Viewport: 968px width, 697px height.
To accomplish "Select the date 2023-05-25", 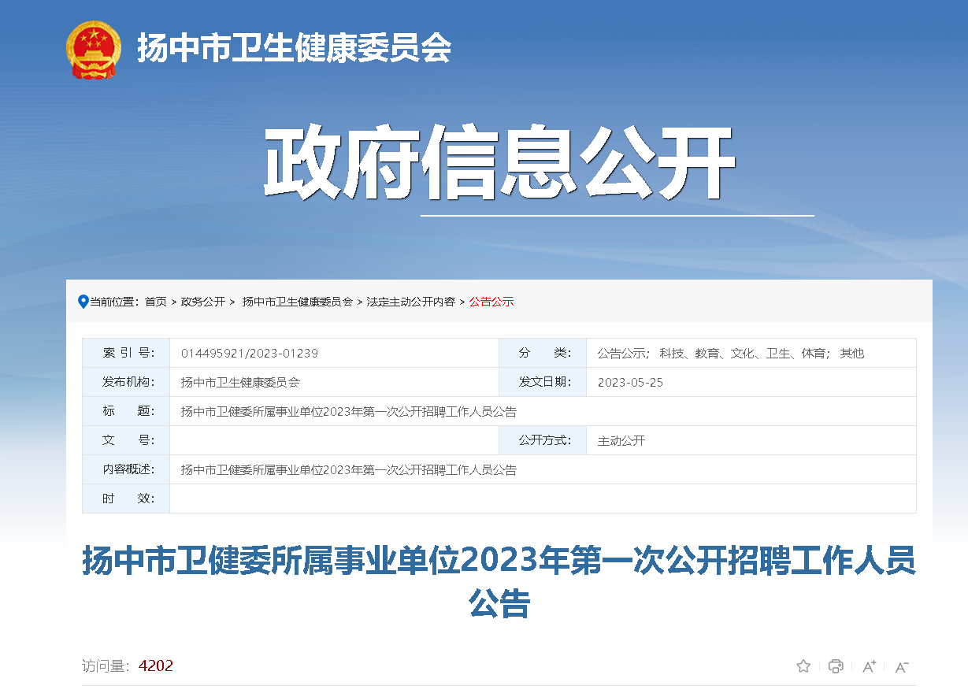I will [x=630, y=383].
